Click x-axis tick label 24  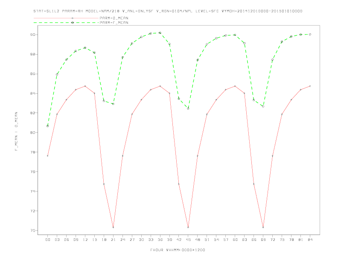pos(122,240)
